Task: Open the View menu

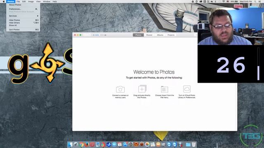Action: tap(38, 2)
